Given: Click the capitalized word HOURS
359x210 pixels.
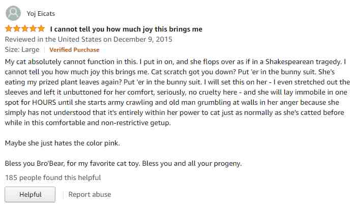Looking at the screenshot, I should pyautogui.click(x=44, y=102).
